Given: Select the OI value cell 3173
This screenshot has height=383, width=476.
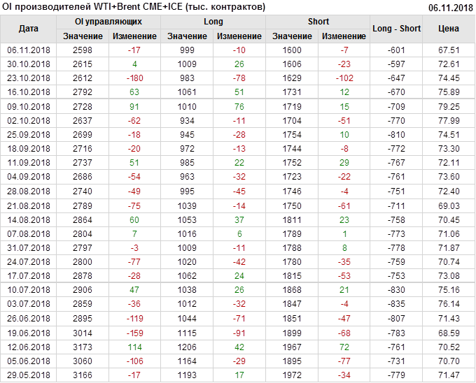Looking at the screenshot, I should click(83, 347).
